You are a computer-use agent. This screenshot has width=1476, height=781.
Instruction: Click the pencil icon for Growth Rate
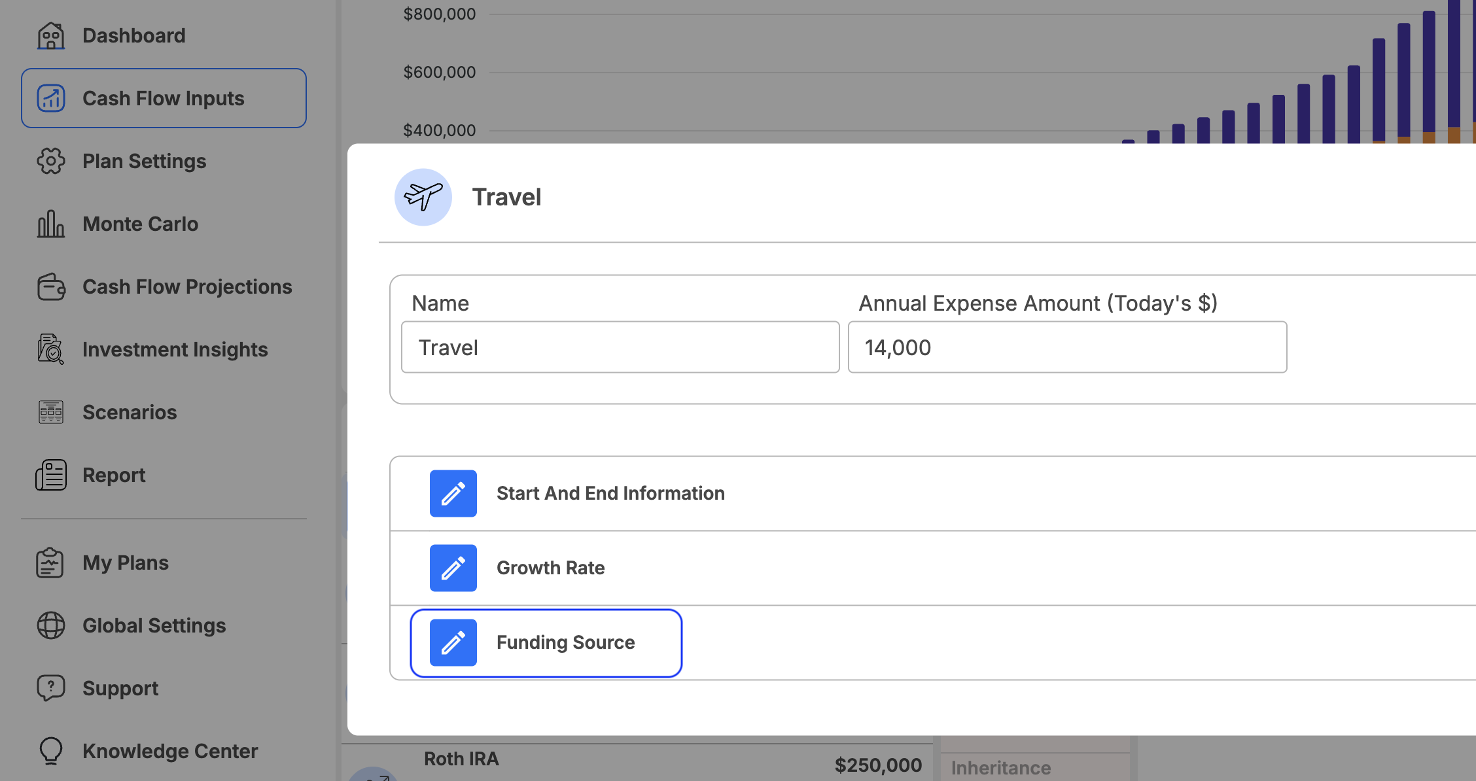453,568
